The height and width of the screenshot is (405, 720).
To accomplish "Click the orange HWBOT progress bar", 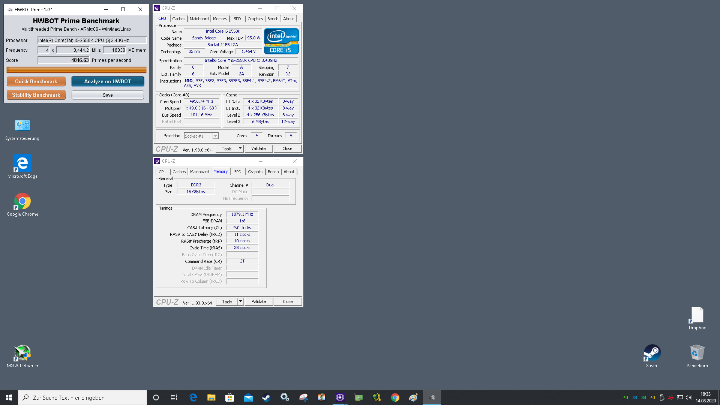I will tap(76, 70).
